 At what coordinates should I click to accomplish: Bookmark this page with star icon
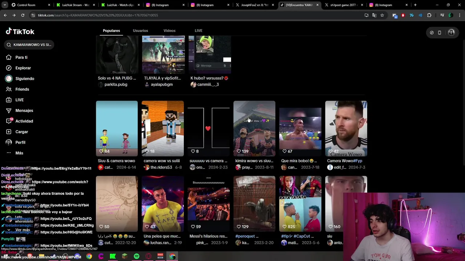382,15
